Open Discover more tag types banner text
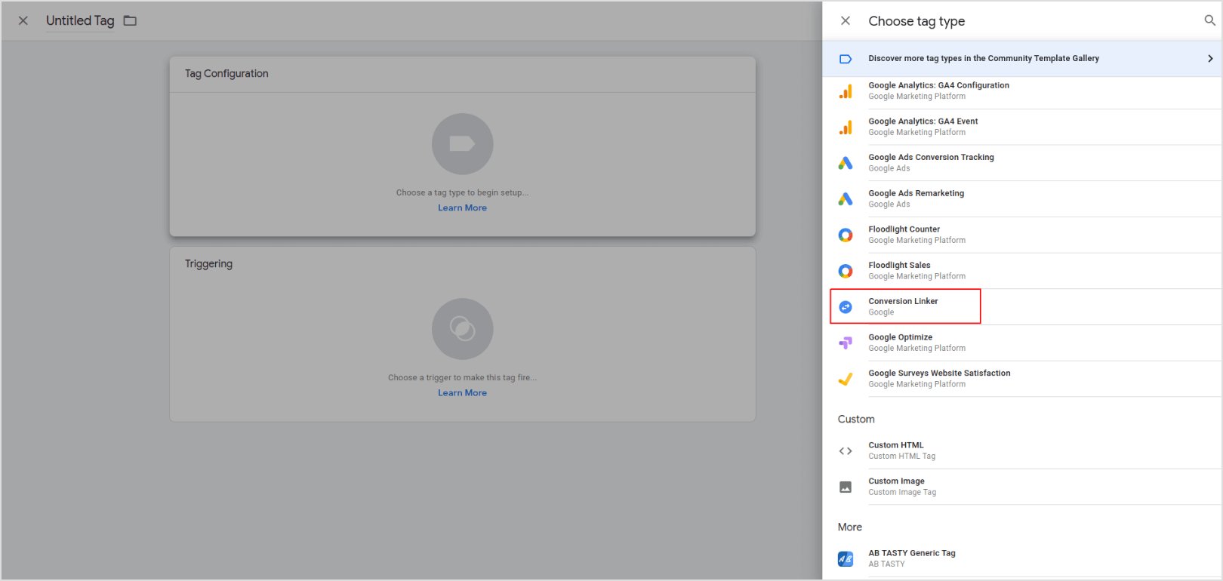Image resolution: width=1223 pixels, height=581 pixels. [x=984, y=58]
